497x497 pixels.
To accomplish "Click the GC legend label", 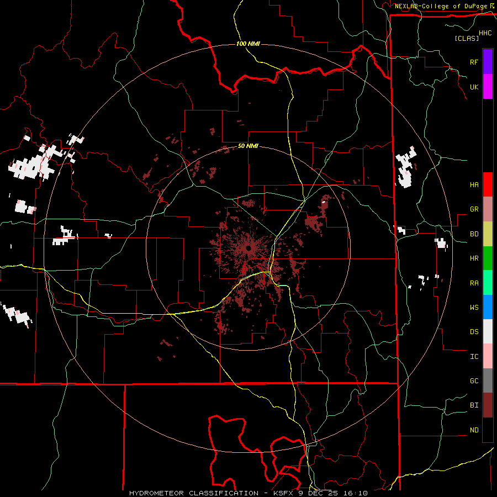I will [474, 381].
